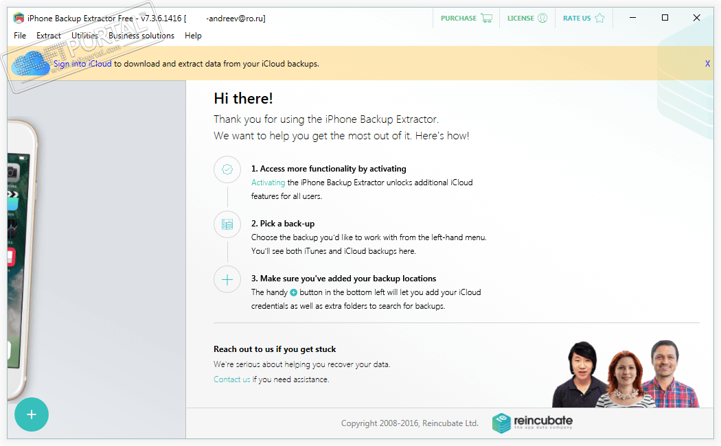Open the LICENSE section

527,19
